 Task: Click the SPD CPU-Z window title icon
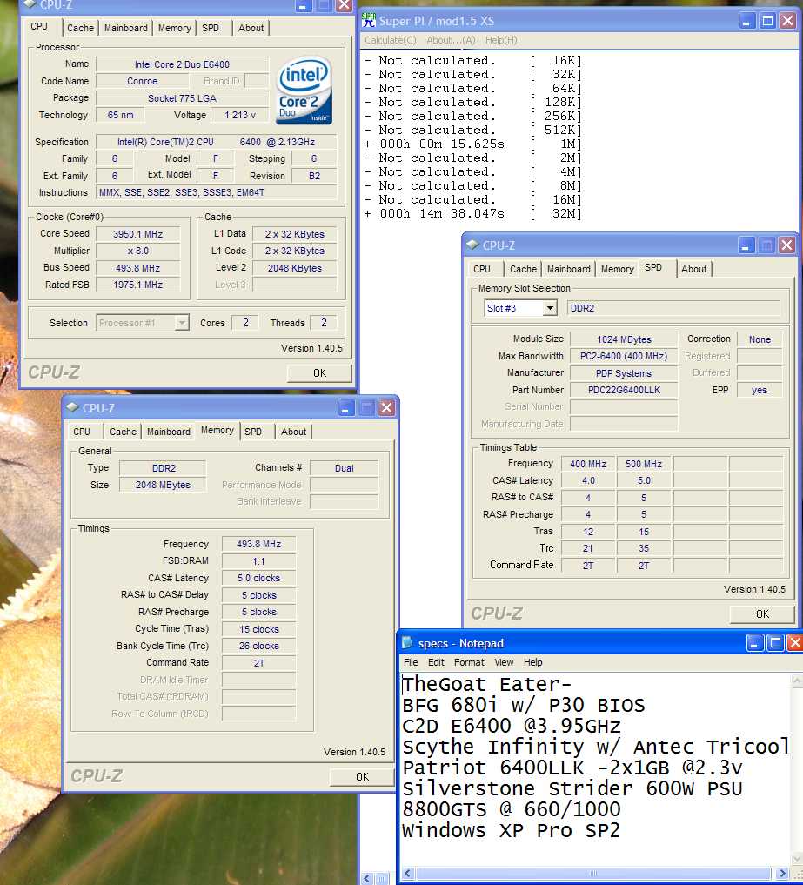(472, 245)
